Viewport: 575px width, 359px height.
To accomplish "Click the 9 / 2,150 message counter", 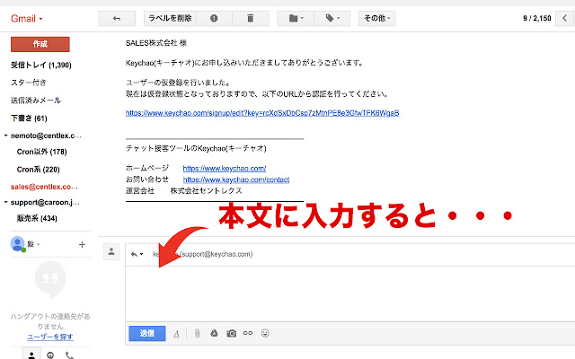I will pyautogui.click(x=537, y=18).
